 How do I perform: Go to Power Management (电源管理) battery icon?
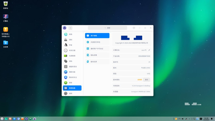click(72, 56)
